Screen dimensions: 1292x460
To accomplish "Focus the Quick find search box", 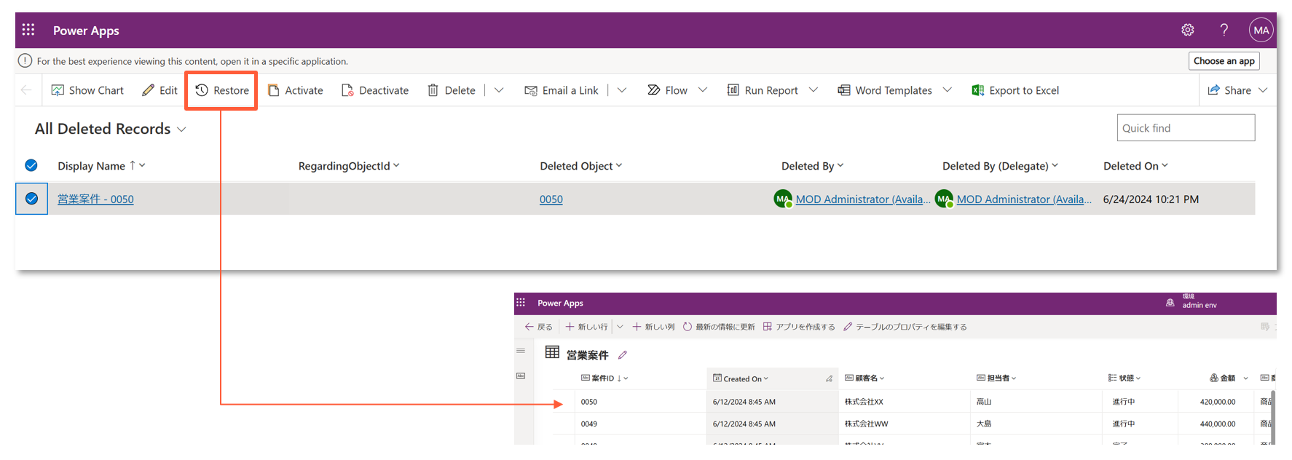I will pos(1186,128).
